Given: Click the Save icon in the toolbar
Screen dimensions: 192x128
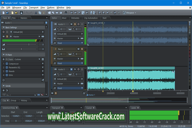Looking at the screenshot, I should [21, 13].
